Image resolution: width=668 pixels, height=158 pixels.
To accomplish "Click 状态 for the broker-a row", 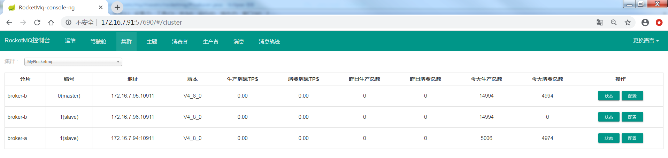I will tap(609, 138).
